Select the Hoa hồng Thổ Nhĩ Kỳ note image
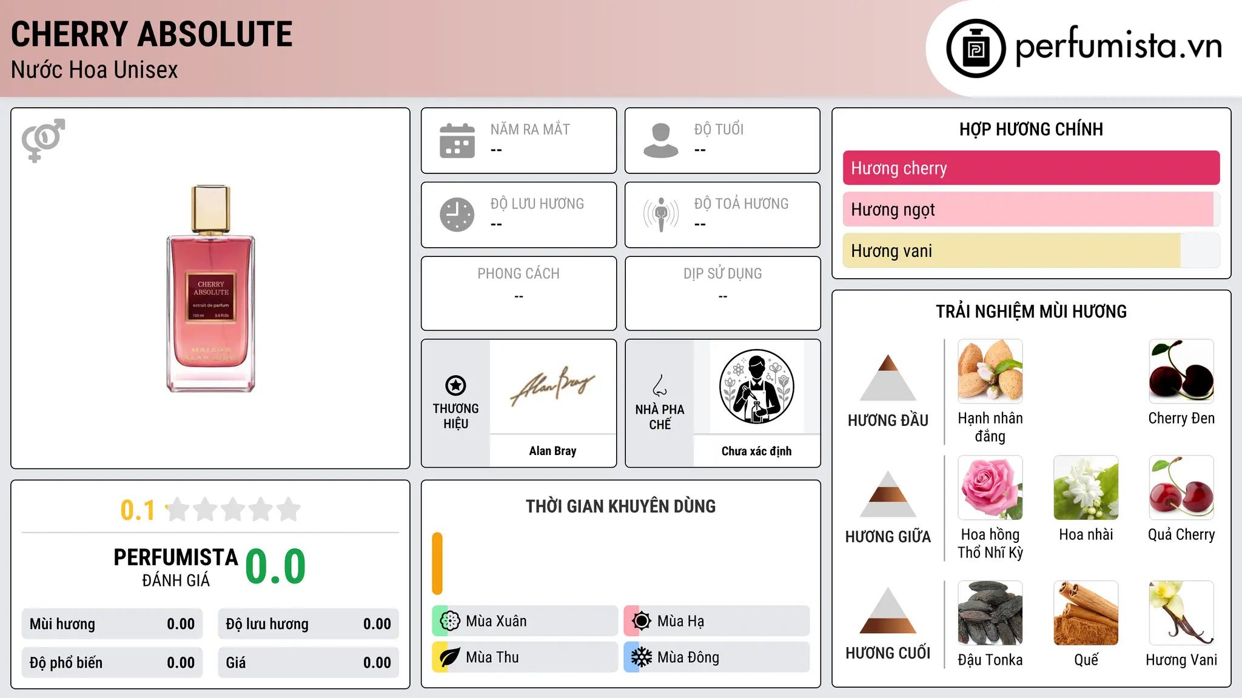The height and width of the screenshot is (698, 1242). (990, 488)
